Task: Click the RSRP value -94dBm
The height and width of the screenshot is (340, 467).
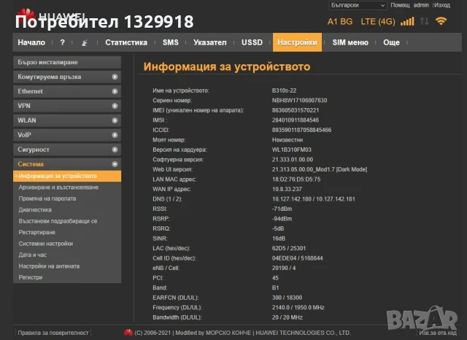Action: coord(282,219)
